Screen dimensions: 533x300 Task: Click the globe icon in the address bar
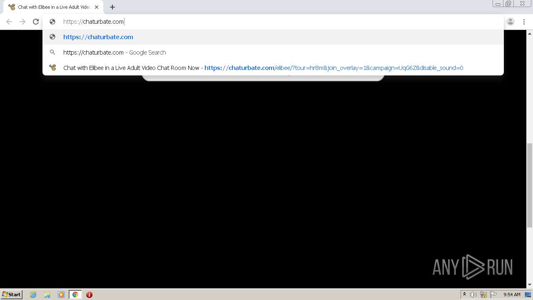(52, 22)
